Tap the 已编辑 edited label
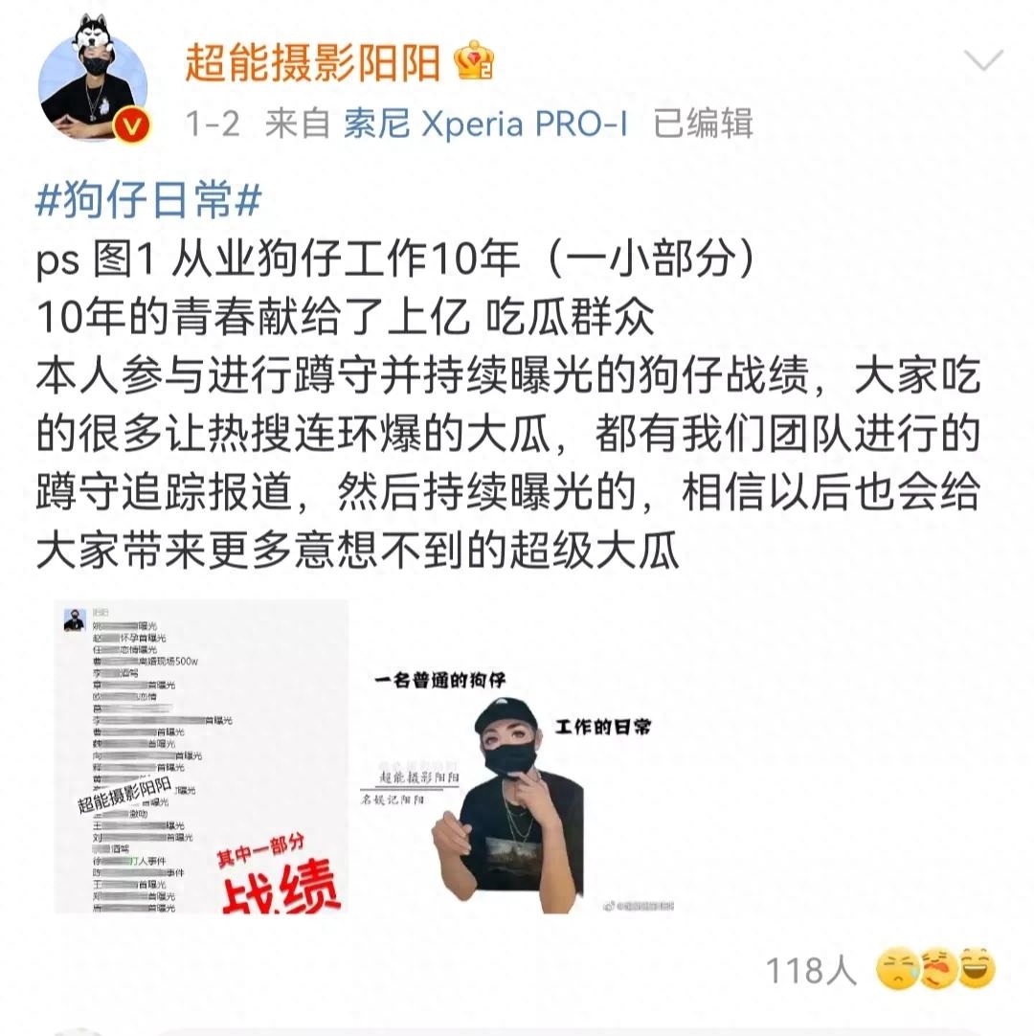This screenshot has width=1034, height=1036. click(703, 123)
